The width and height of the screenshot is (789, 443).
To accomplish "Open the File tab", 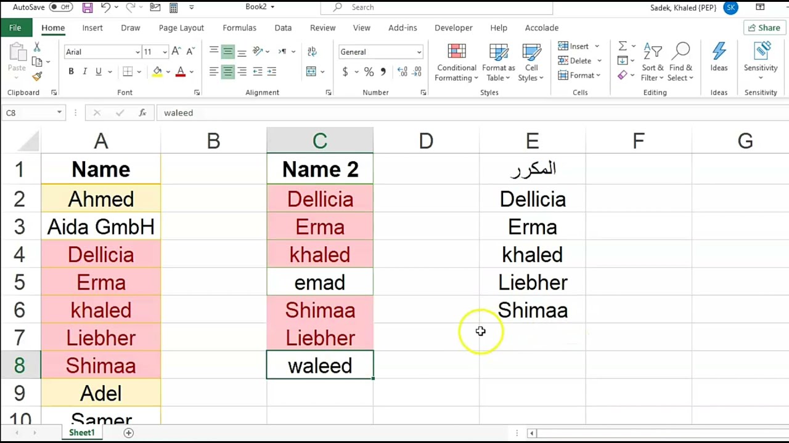I will 15,28.
